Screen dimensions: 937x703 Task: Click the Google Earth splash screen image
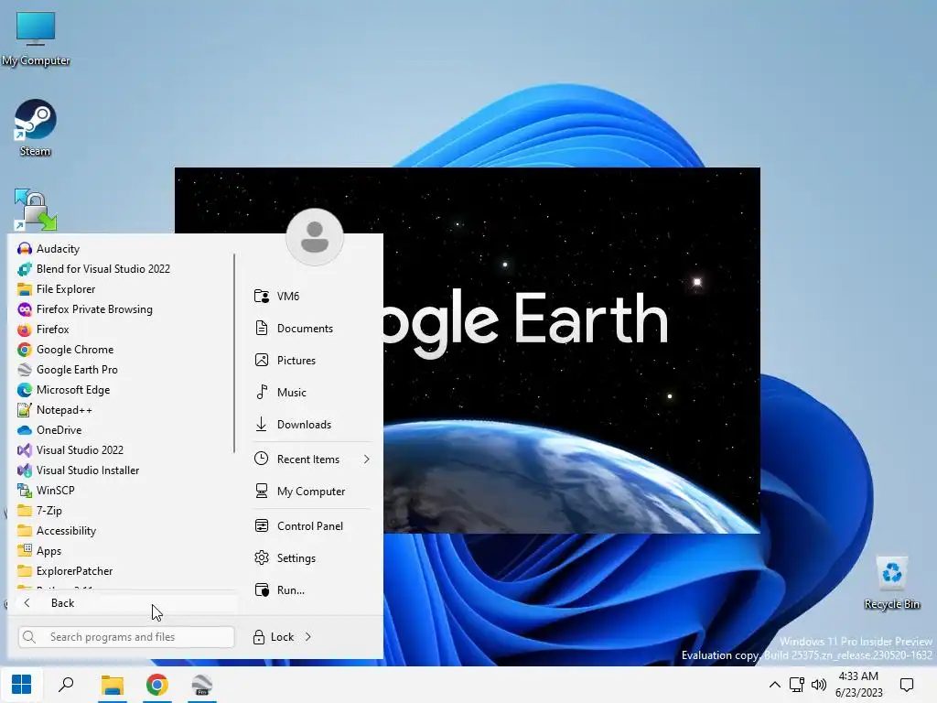(571, 351)
